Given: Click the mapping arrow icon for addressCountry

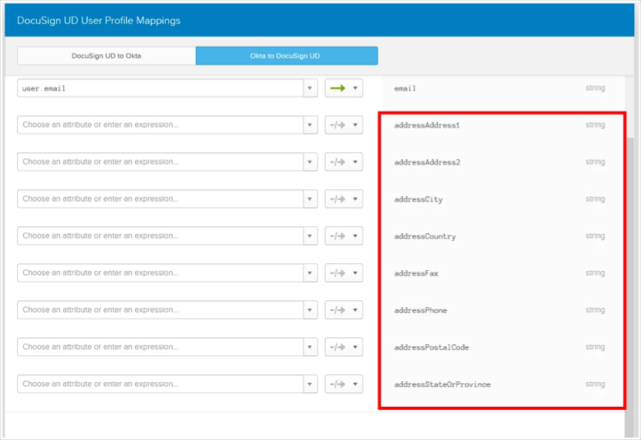Looking at the screenshot, I should tap(337, 236).
